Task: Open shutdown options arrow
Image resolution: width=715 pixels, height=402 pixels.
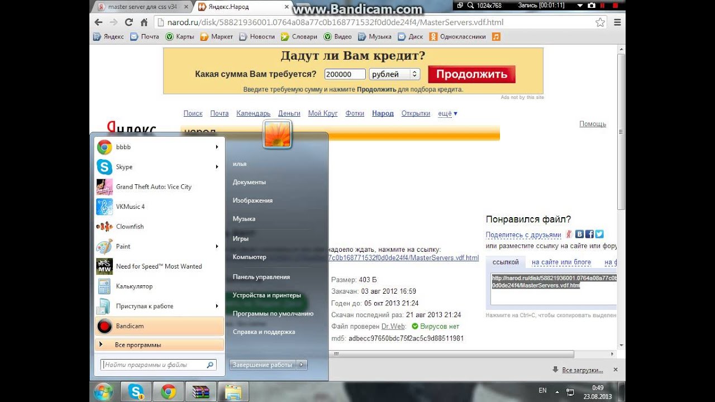Action: click(302, 365)
